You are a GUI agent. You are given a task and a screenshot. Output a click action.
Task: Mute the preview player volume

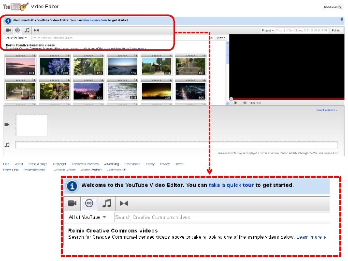[245, 103]
